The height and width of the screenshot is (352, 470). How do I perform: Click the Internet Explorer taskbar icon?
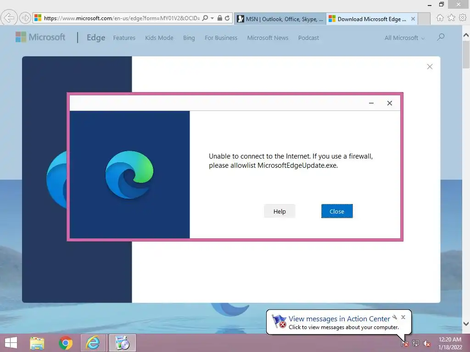point(93,343)
